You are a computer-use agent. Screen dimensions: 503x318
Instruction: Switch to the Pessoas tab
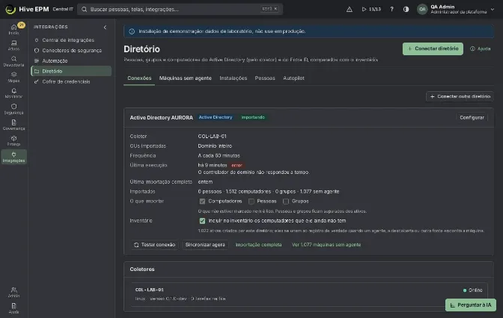(265, 78)
